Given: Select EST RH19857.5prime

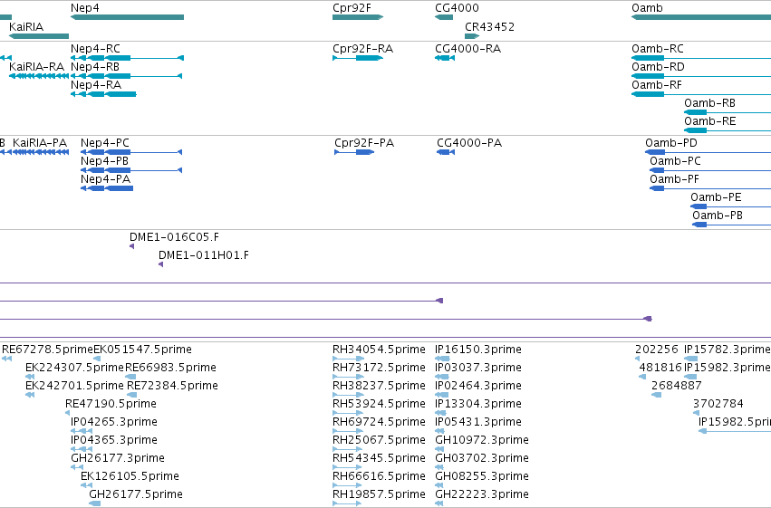Looking at the screenshot, I should [348, 503].
